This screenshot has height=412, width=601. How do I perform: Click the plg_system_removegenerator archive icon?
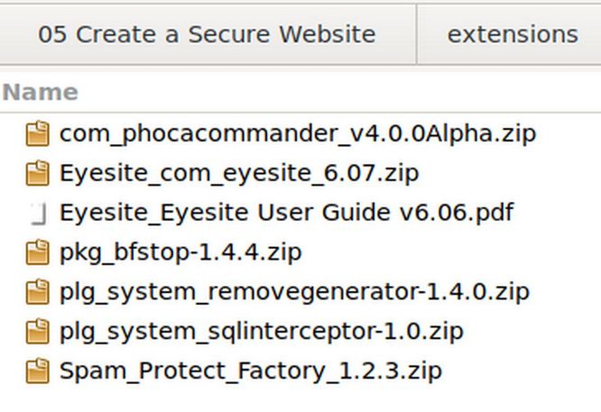(x=37, y=292)
